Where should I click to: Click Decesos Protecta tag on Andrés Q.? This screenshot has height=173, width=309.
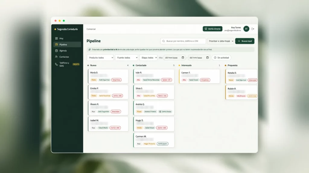point(150,112)
